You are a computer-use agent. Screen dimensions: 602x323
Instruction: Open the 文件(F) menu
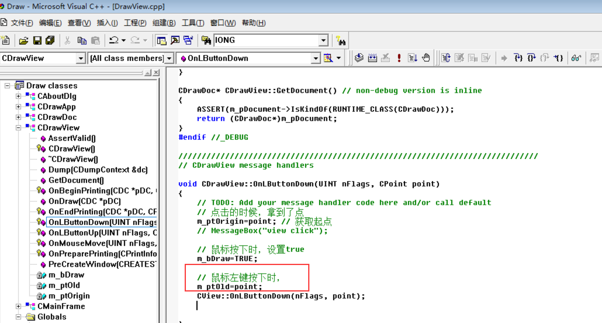(22, 23)
